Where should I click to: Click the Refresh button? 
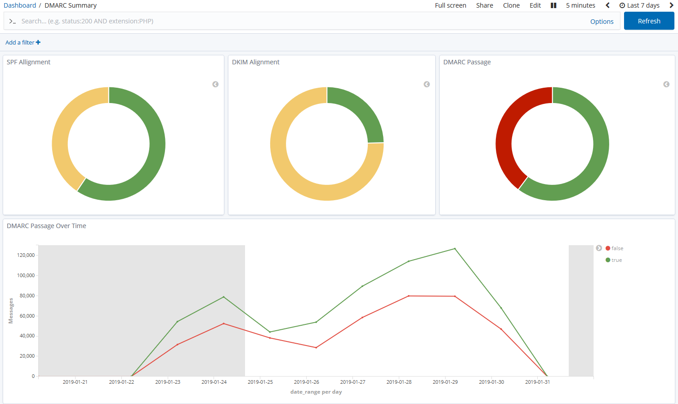(x=649, y=21)
